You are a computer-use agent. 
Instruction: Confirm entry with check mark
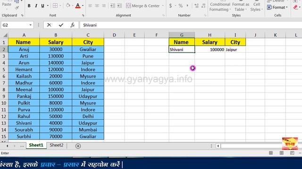(x=61, y=25)
